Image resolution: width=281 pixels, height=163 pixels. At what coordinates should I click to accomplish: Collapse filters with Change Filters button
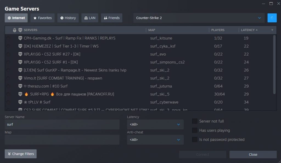click(x=21, y=154)
